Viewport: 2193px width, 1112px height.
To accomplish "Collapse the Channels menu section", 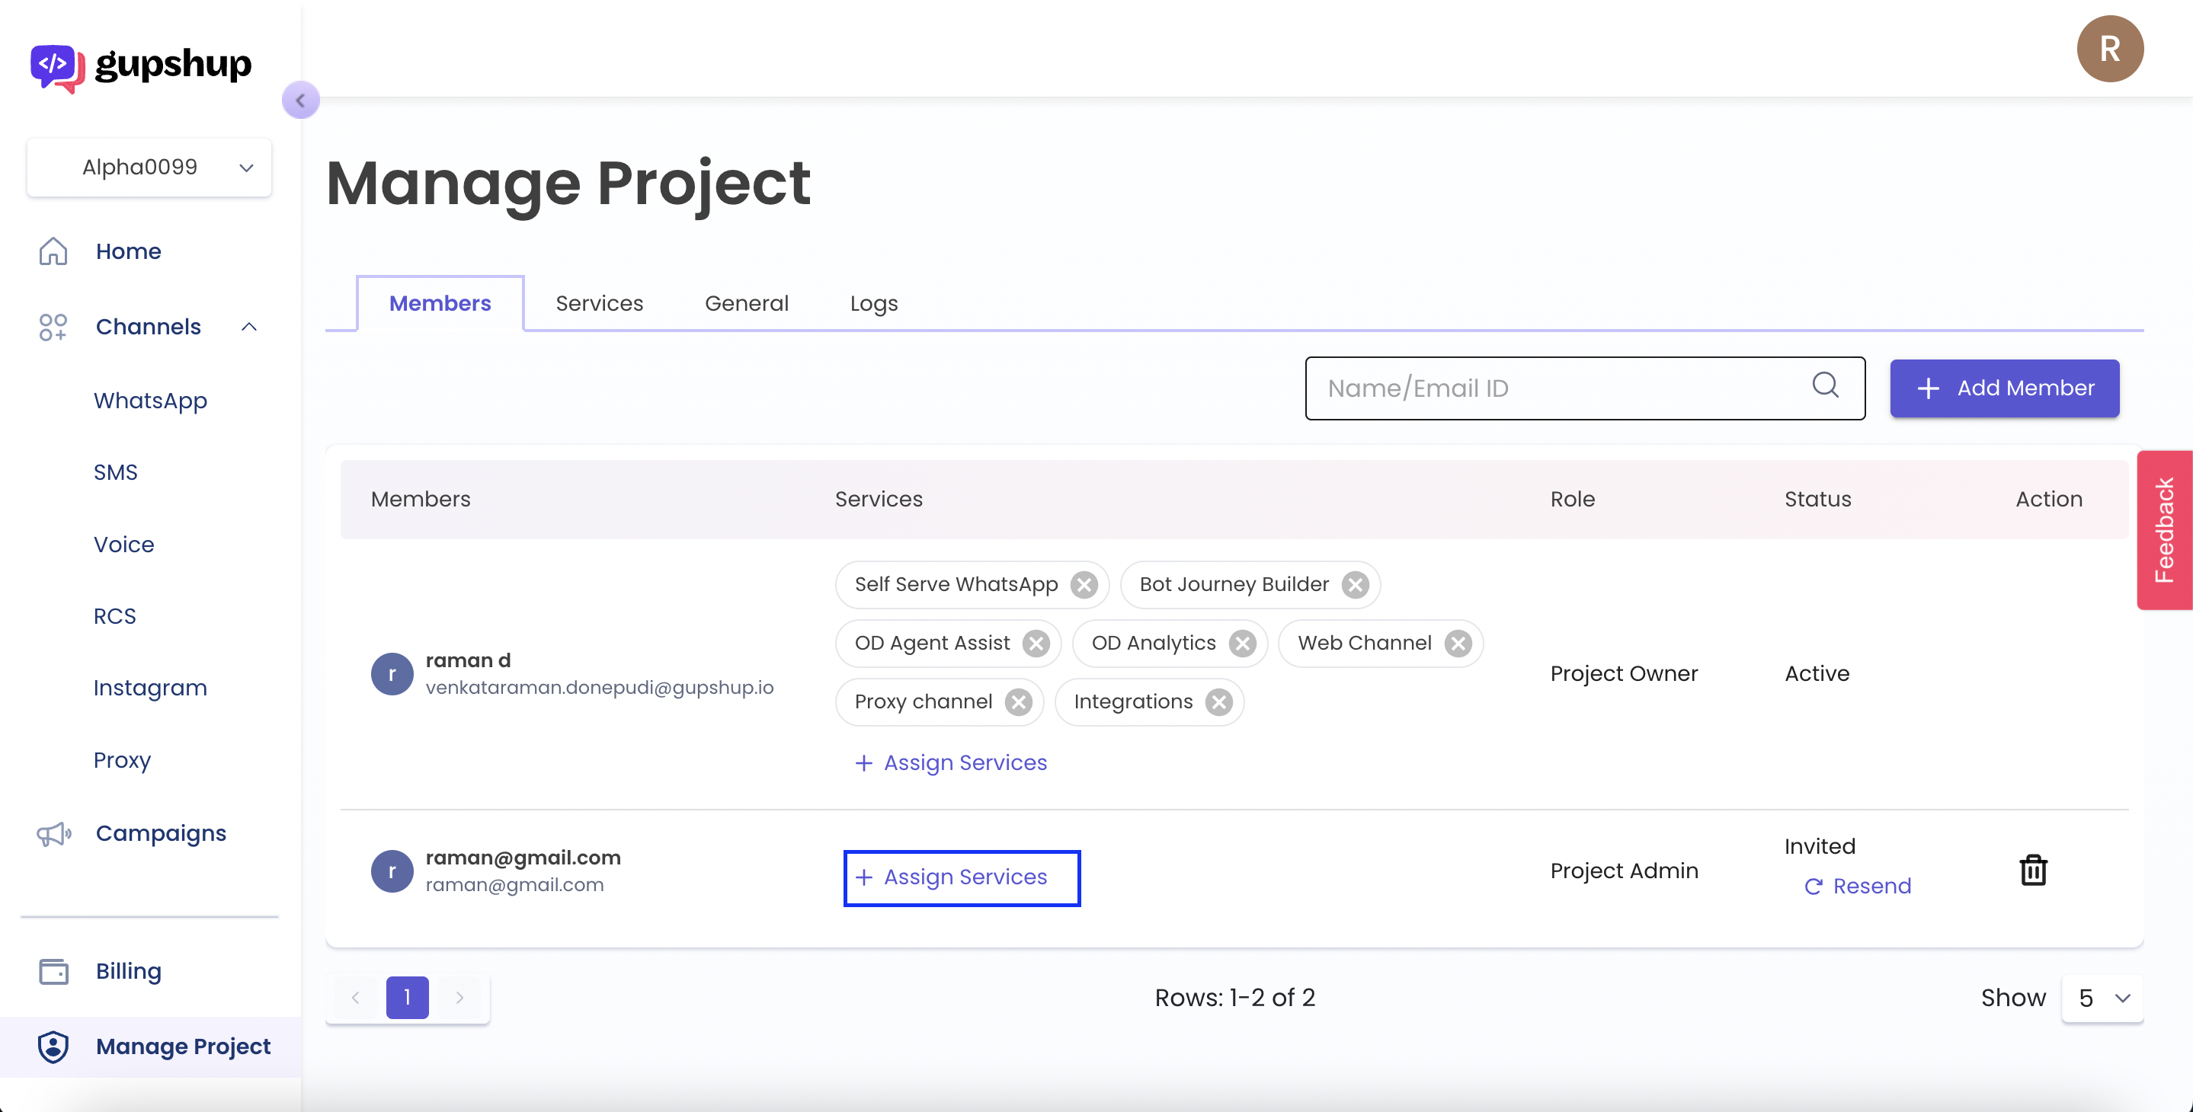I will coord(248,327).
